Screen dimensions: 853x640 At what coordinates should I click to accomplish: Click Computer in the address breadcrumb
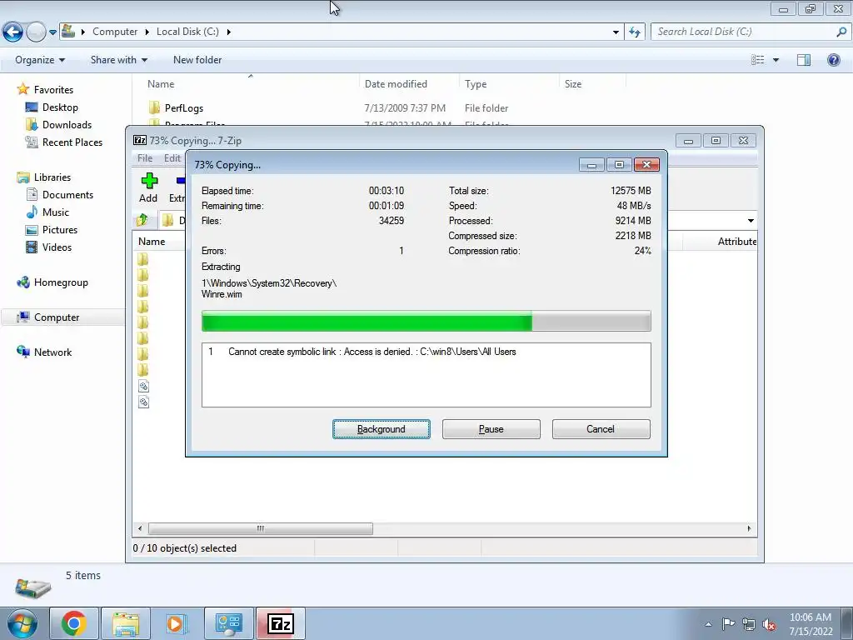click(x=115, y=32)
